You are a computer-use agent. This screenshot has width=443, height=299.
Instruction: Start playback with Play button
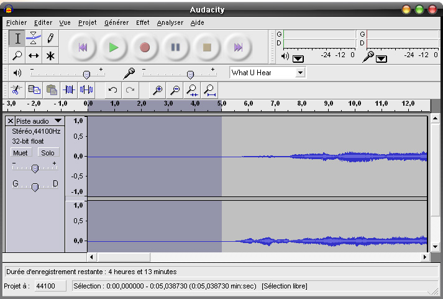point(114,47)
